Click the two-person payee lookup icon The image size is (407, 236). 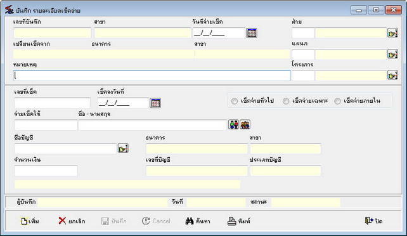click(233, 124)
